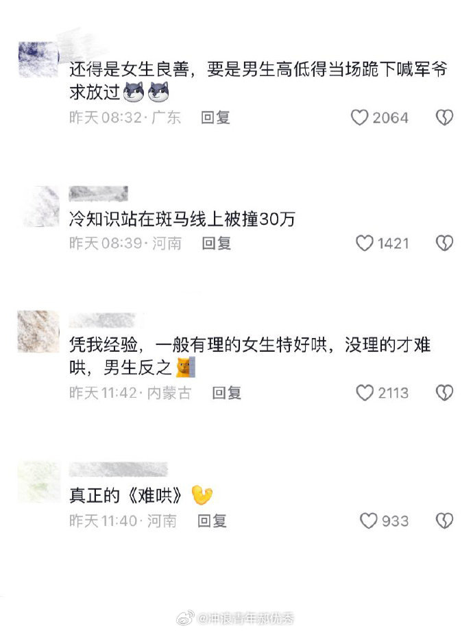Open the comment text 冷知识站在斑马线上被撞30万
Screen dimensions: 473x631
(182, 219)
